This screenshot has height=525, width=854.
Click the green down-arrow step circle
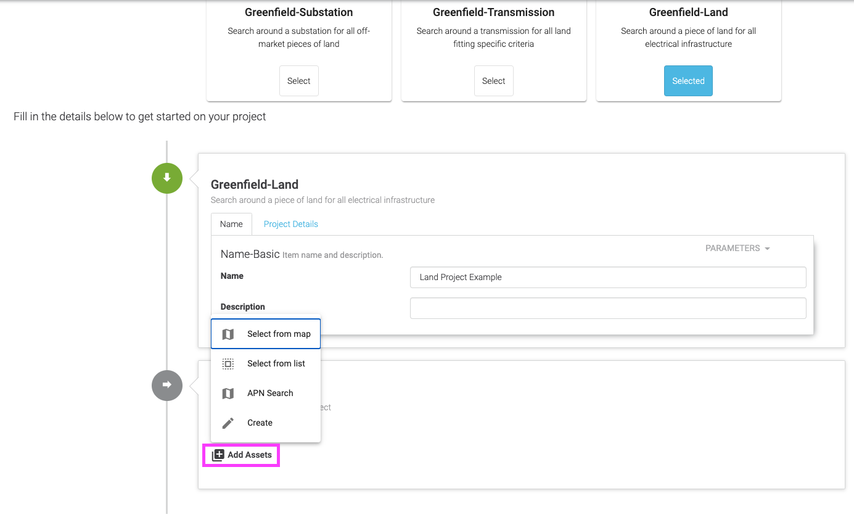click(167, 178)
